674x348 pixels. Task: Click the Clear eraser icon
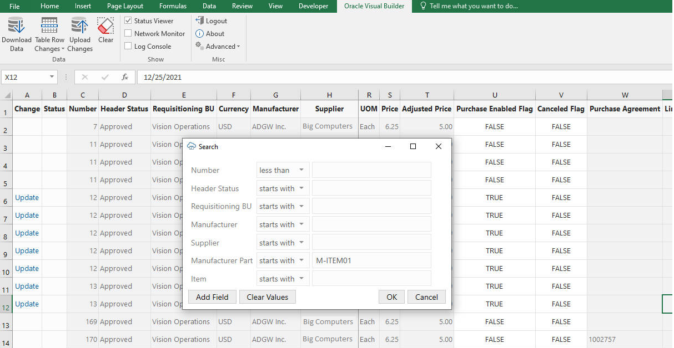(x=105, y=25)
